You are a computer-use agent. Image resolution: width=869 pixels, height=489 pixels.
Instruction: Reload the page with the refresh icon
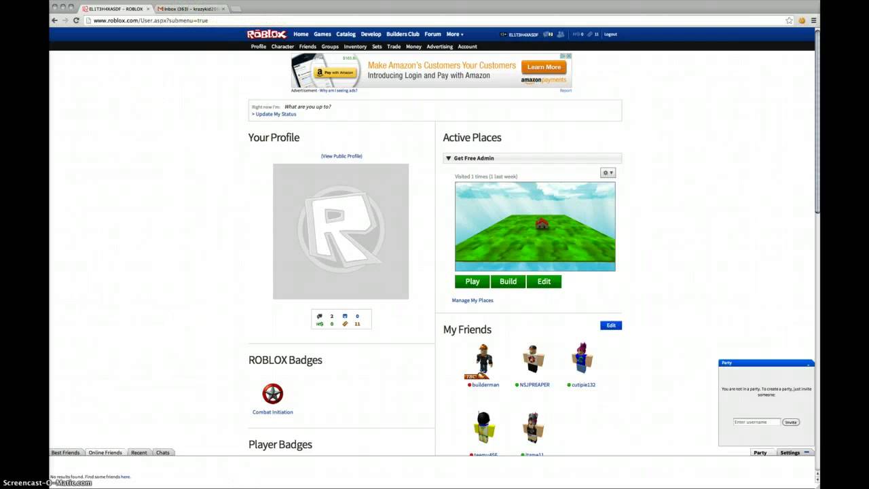[76, 20]
